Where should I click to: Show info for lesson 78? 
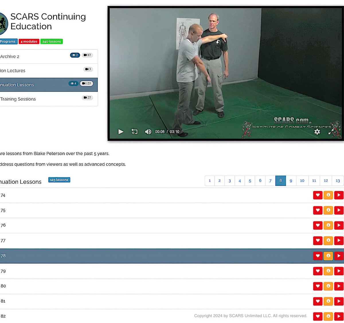(x=328, y=256)
